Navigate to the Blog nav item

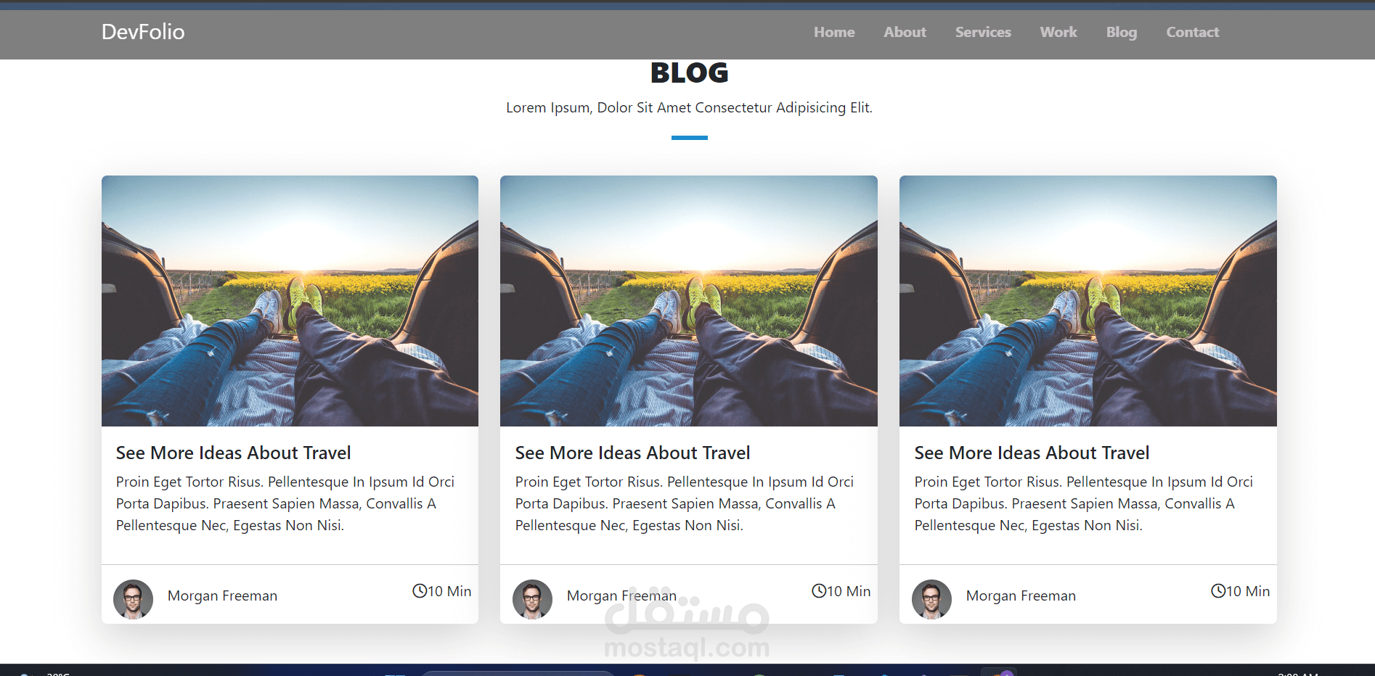tap(1122, 32)
